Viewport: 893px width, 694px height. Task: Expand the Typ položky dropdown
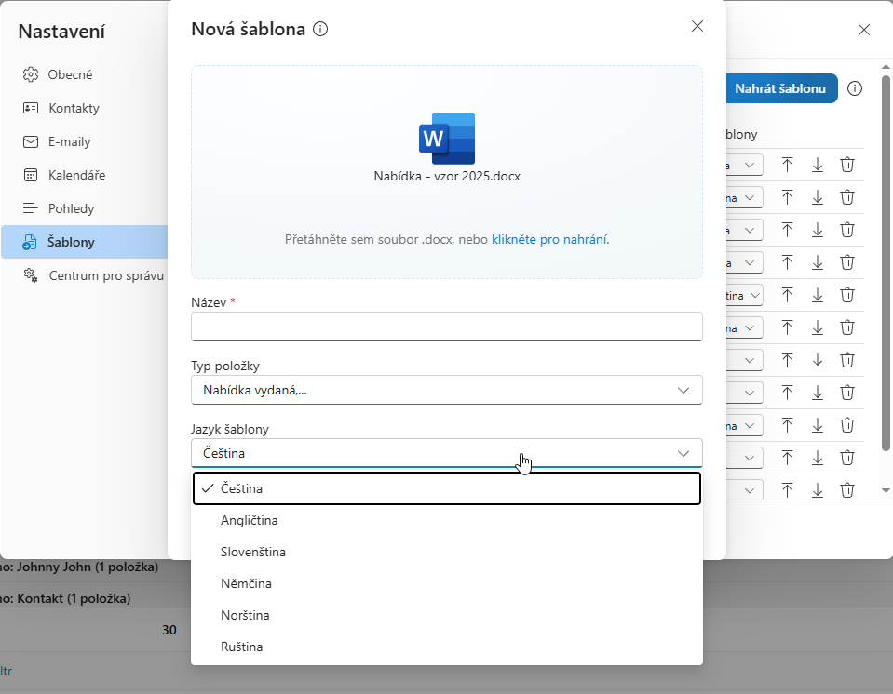[446, 390]
